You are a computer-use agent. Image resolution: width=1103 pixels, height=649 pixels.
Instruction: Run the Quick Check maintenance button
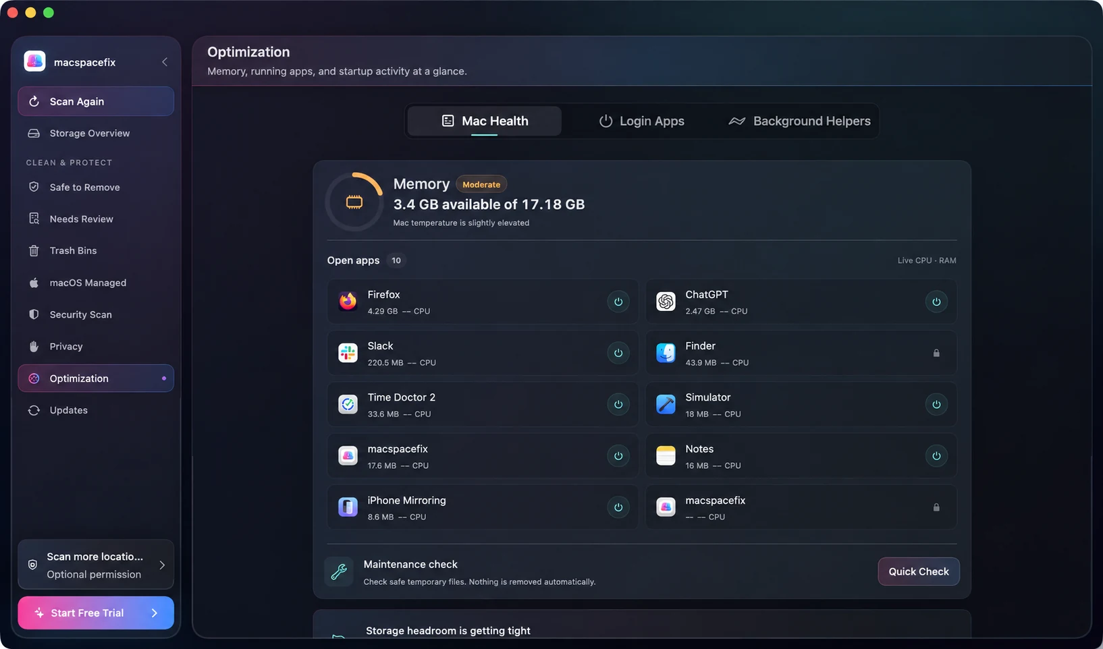(919, 571)
